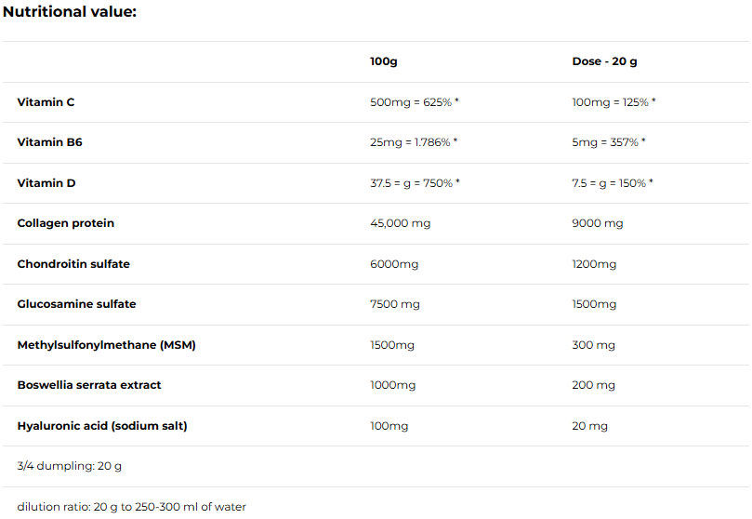The image size is (752, 519).
Task: Click the Hyaluronic acid (sodium salt) label
Action: (x=102, y=426)
